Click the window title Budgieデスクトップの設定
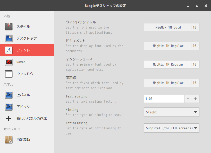This screenshot has width=211, height=153. pyautogui.click(x=106, y=6)
